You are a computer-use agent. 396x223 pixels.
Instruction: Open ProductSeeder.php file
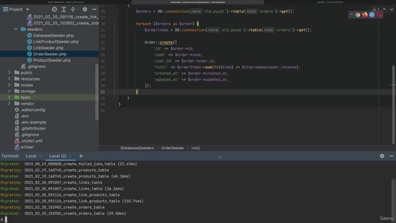tap(52, 60)
